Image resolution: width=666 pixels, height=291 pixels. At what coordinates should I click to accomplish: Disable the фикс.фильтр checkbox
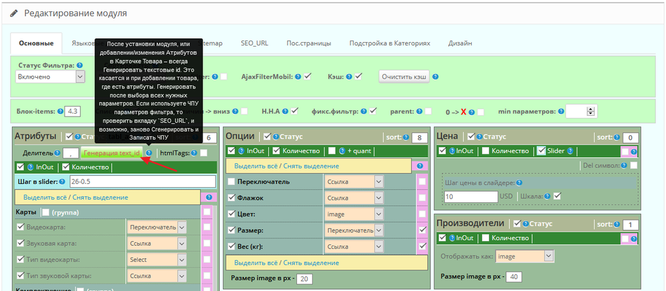pyautogui.click(x=373, y=111)
